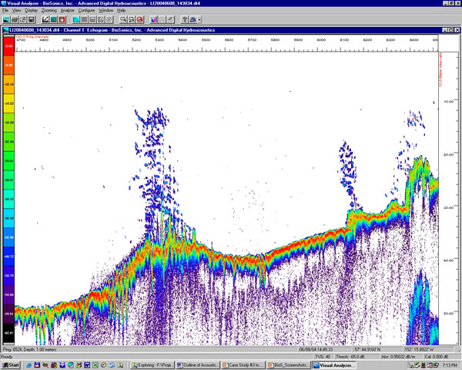
Task: Click the red top segment of color scale
Action: pos(8,47)
